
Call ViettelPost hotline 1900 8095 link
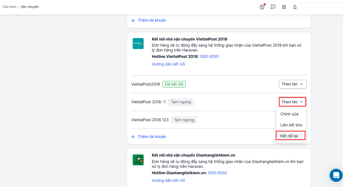209,57
